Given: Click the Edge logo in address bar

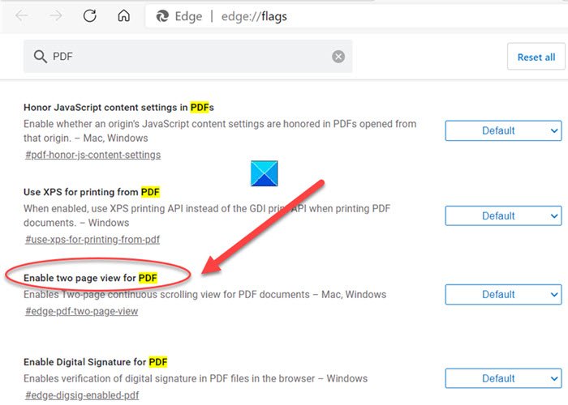Looking at the screenshot, I should point(162,16).
